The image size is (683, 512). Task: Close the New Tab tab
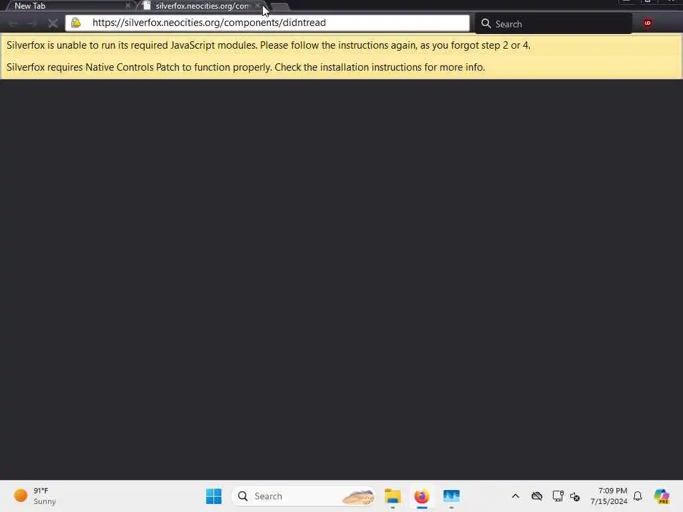point(127,5)
